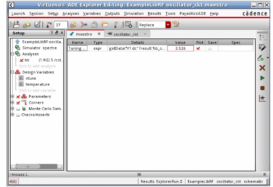Open the Parasitics/LDE menu

click(193, 13)
